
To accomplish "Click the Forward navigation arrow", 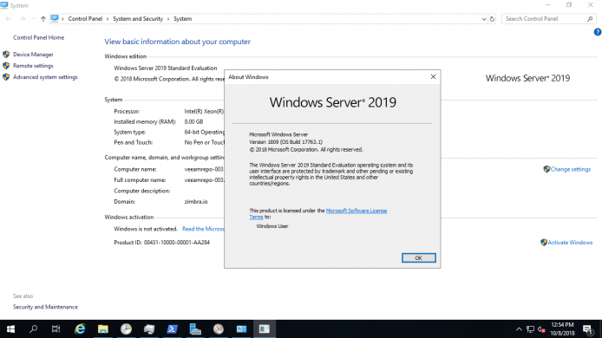I will click(23, 19).
